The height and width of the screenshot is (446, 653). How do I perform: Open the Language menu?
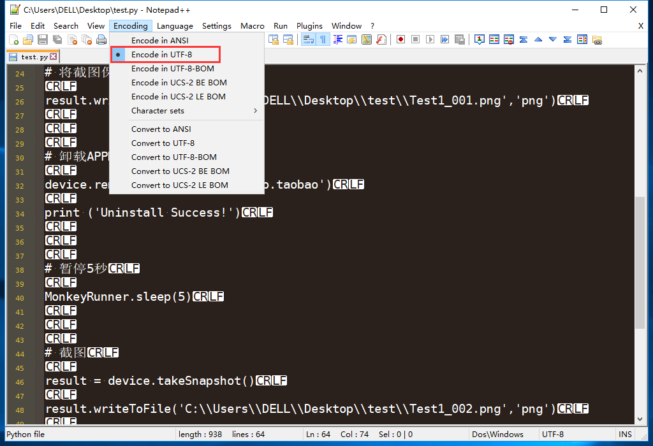175,25
